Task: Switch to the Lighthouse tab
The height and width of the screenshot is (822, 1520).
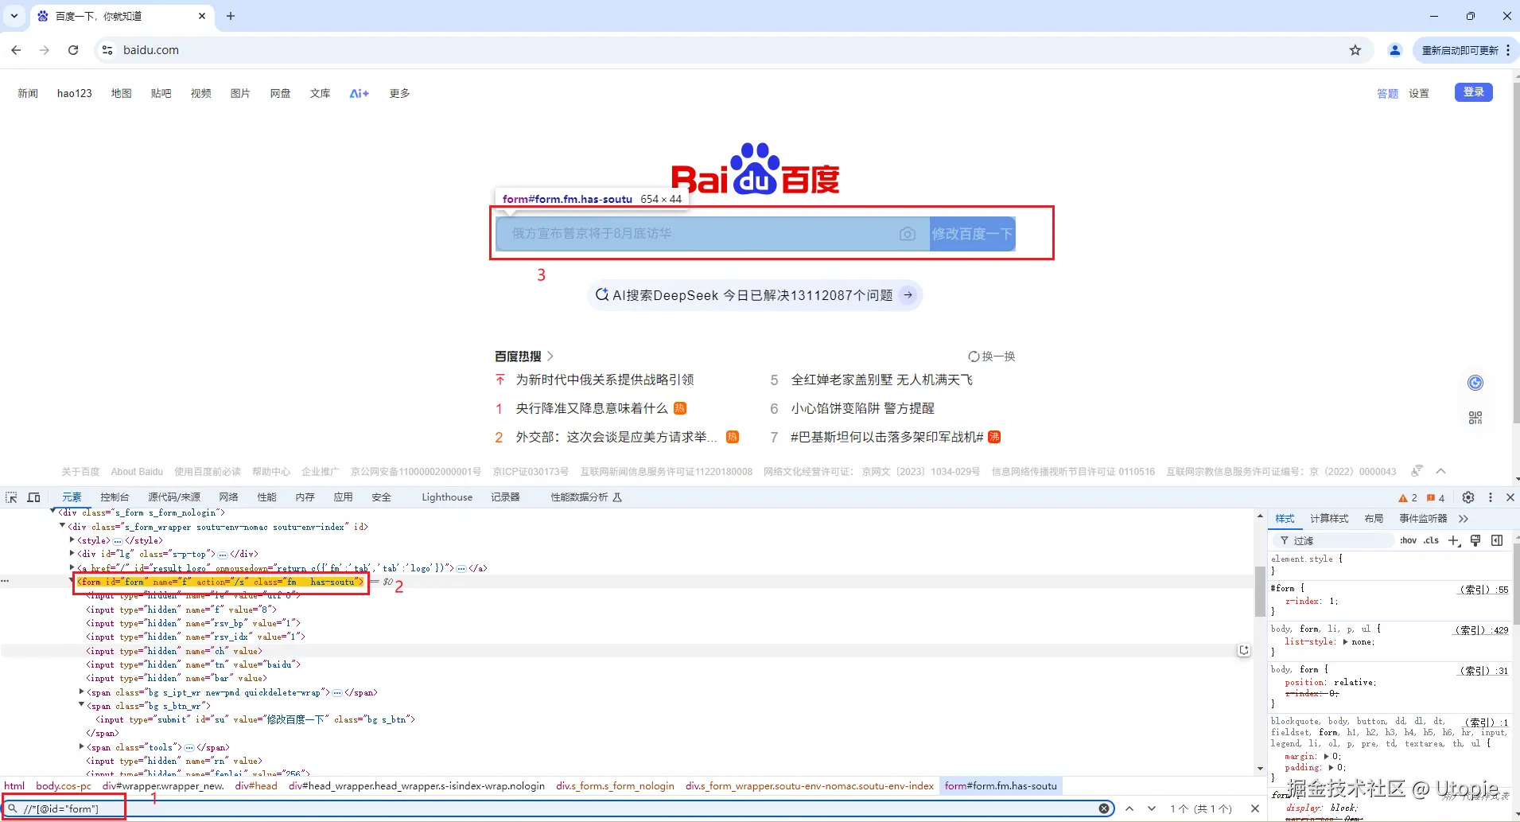Action: (x=447, y=497)
